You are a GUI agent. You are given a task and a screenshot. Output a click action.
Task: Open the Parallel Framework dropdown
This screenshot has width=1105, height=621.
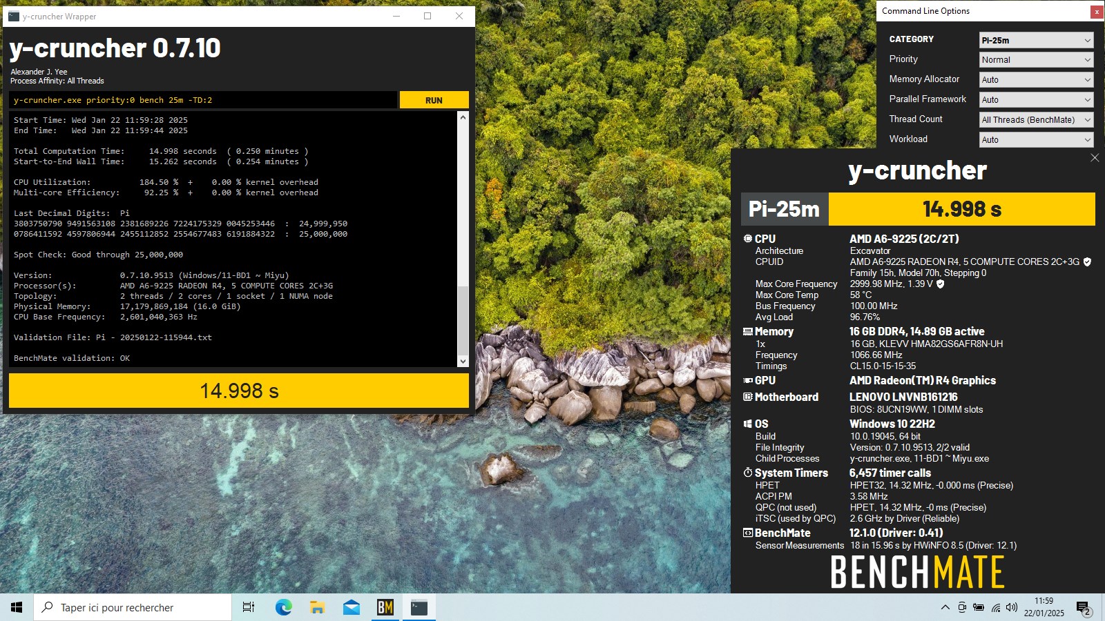[x=1036, y=100]
